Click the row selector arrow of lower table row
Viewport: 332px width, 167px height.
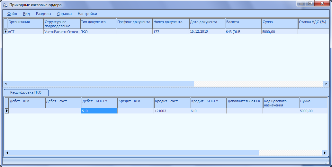[x=7, y=111]
